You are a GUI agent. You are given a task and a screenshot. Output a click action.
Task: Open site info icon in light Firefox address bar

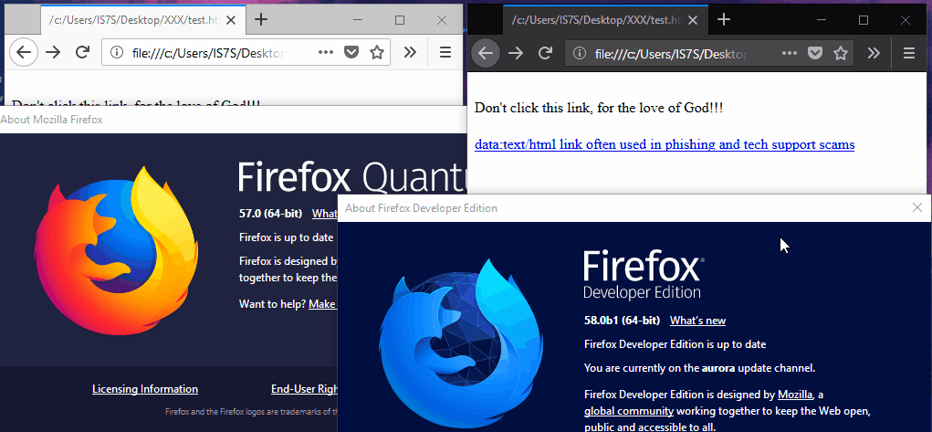click(x=117, y=52)
